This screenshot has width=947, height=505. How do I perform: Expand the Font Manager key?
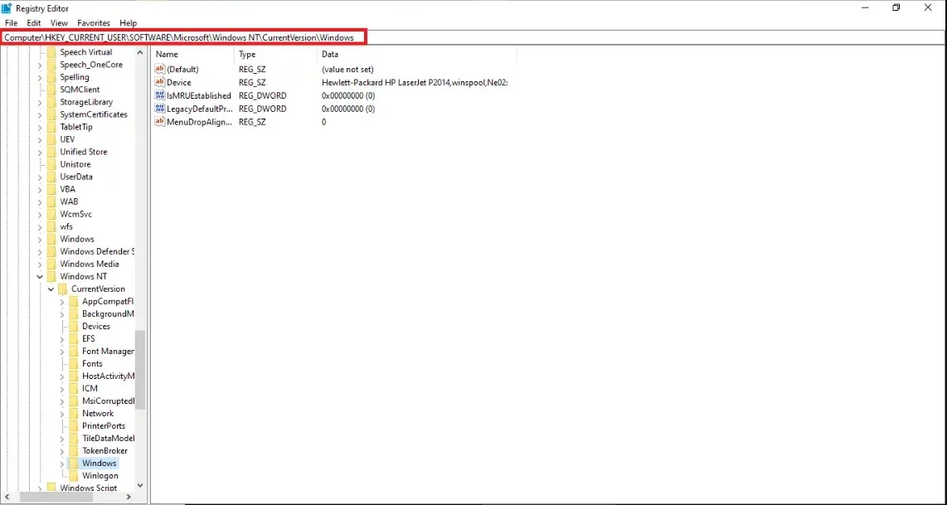tap(62, 352)
